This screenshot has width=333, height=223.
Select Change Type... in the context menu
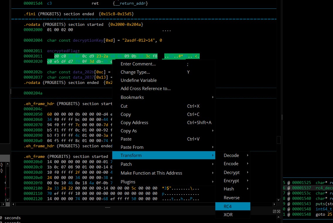click(x=164, y=72)
